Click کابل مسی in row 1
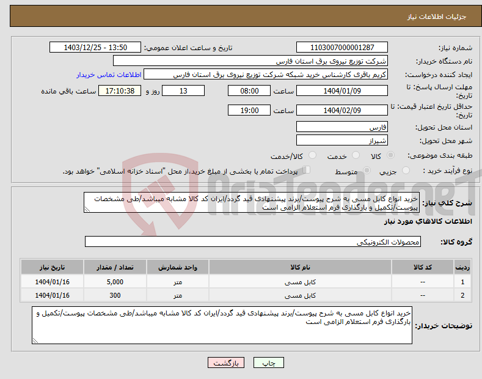The image size is (482, 379). (x=300, y=282)
